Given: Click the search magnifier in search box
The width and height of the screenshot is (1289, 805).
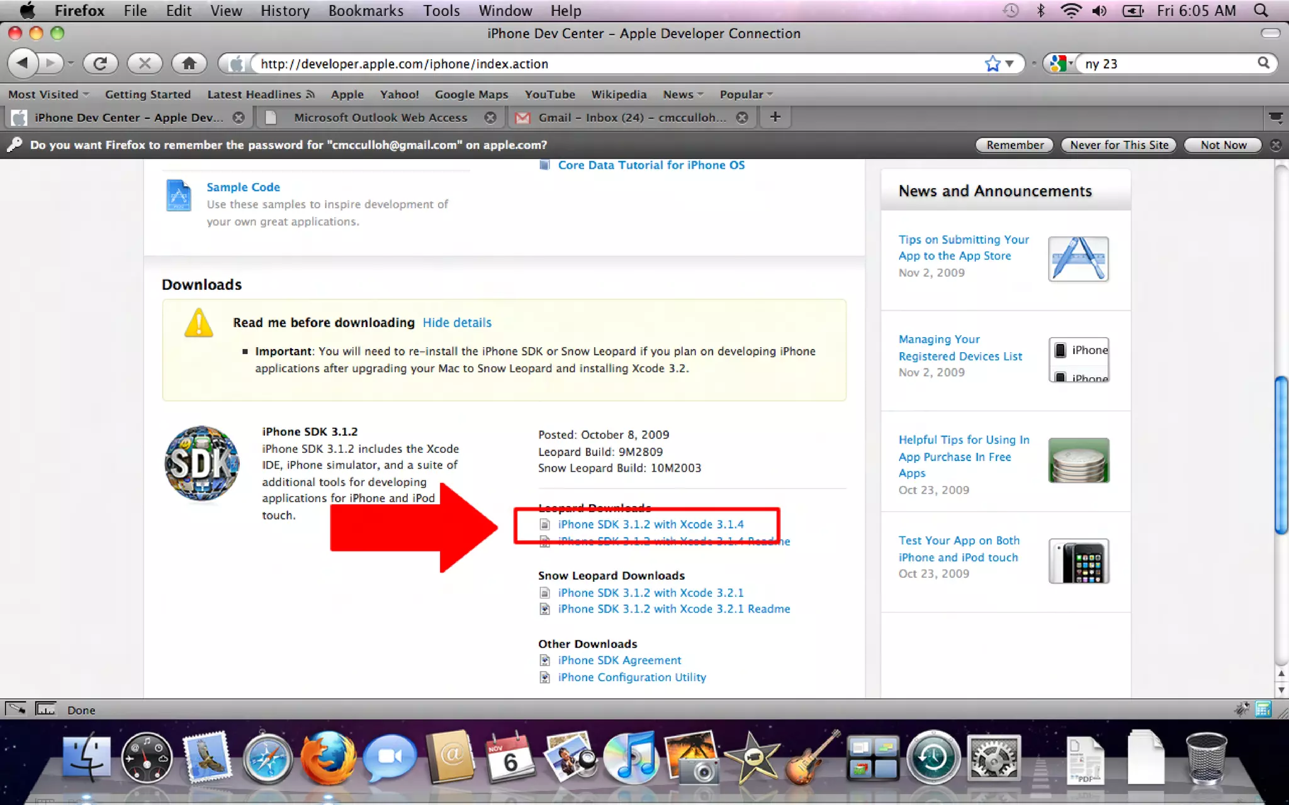Looking at the screenshot, I should click(x=1263, y=63).
